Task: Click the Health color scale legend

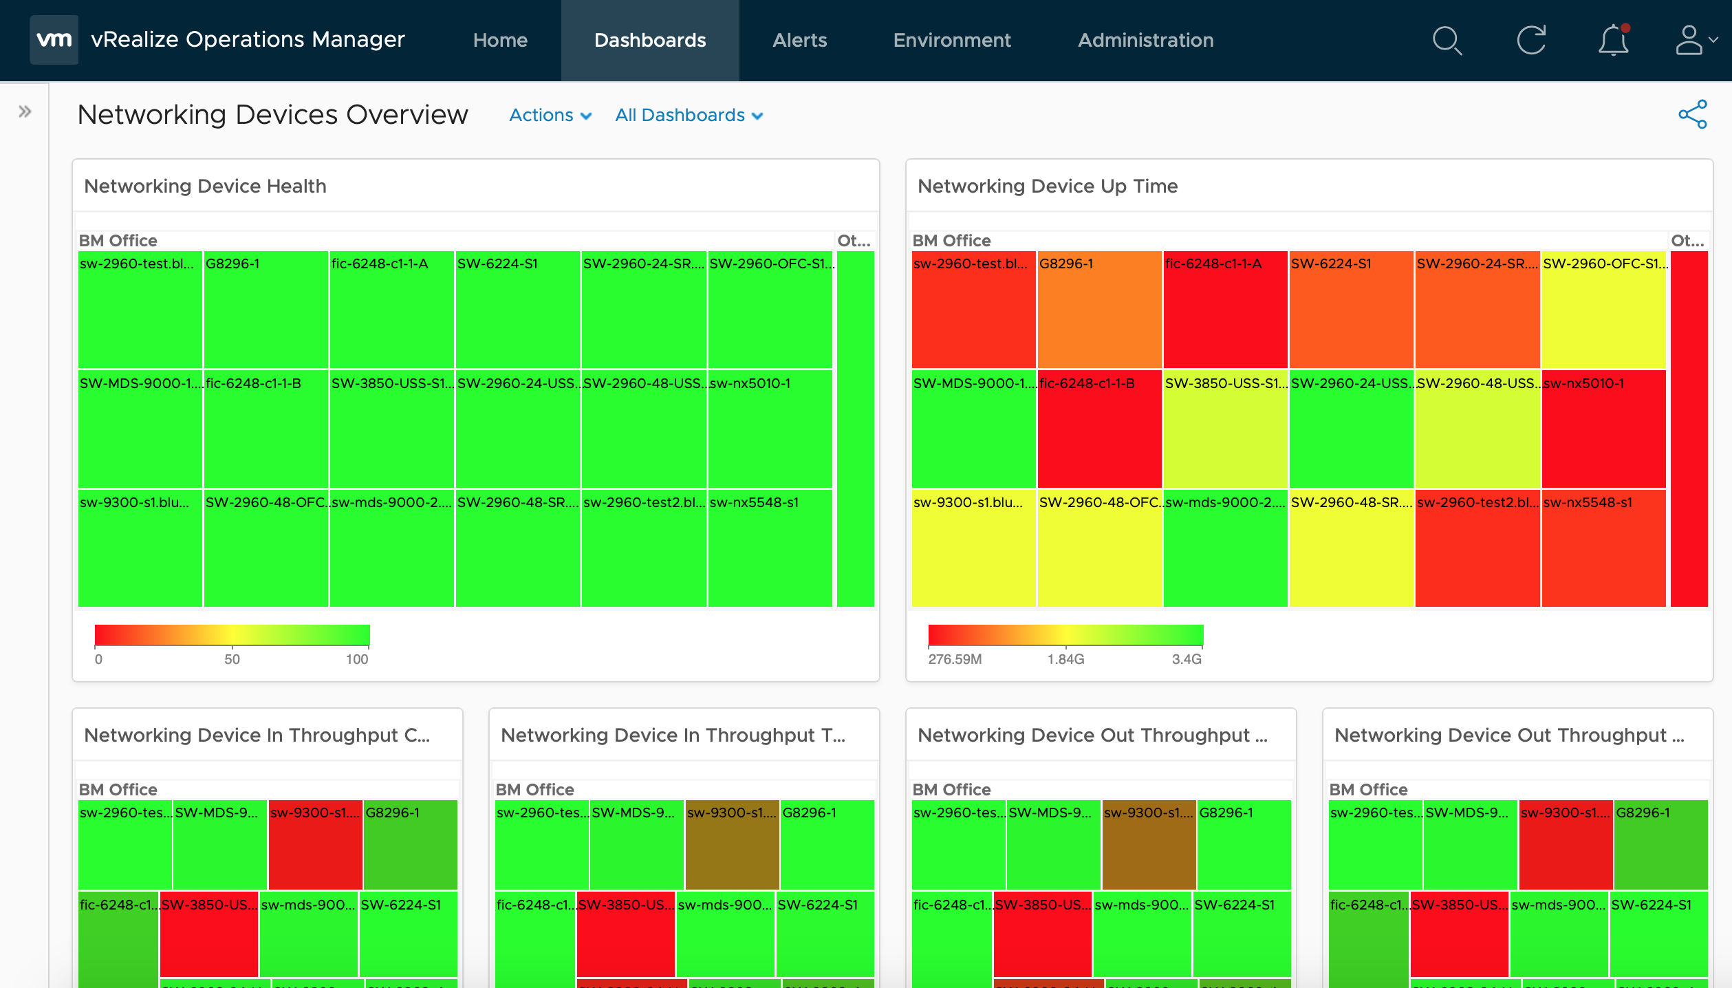Action: click(232, 635)
